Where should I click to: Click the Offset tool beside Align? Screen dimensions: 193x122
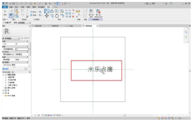[52, 11]
